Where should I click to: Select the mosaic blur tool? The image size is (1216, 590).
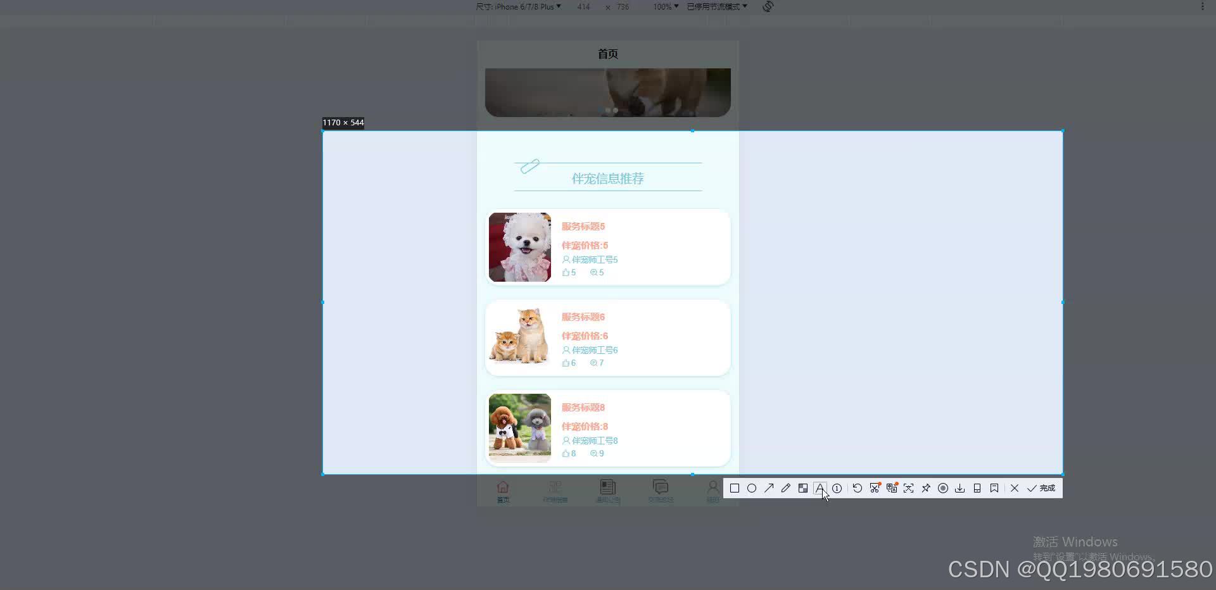tap(803, 488)
